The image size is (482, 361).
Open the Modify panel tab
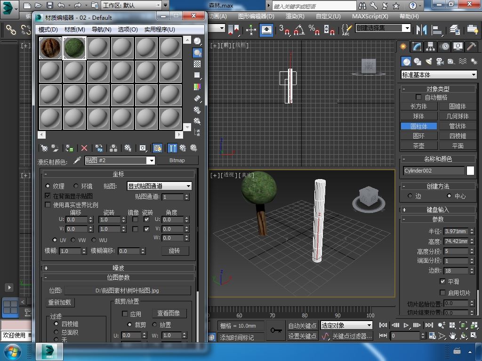point(417,47)
